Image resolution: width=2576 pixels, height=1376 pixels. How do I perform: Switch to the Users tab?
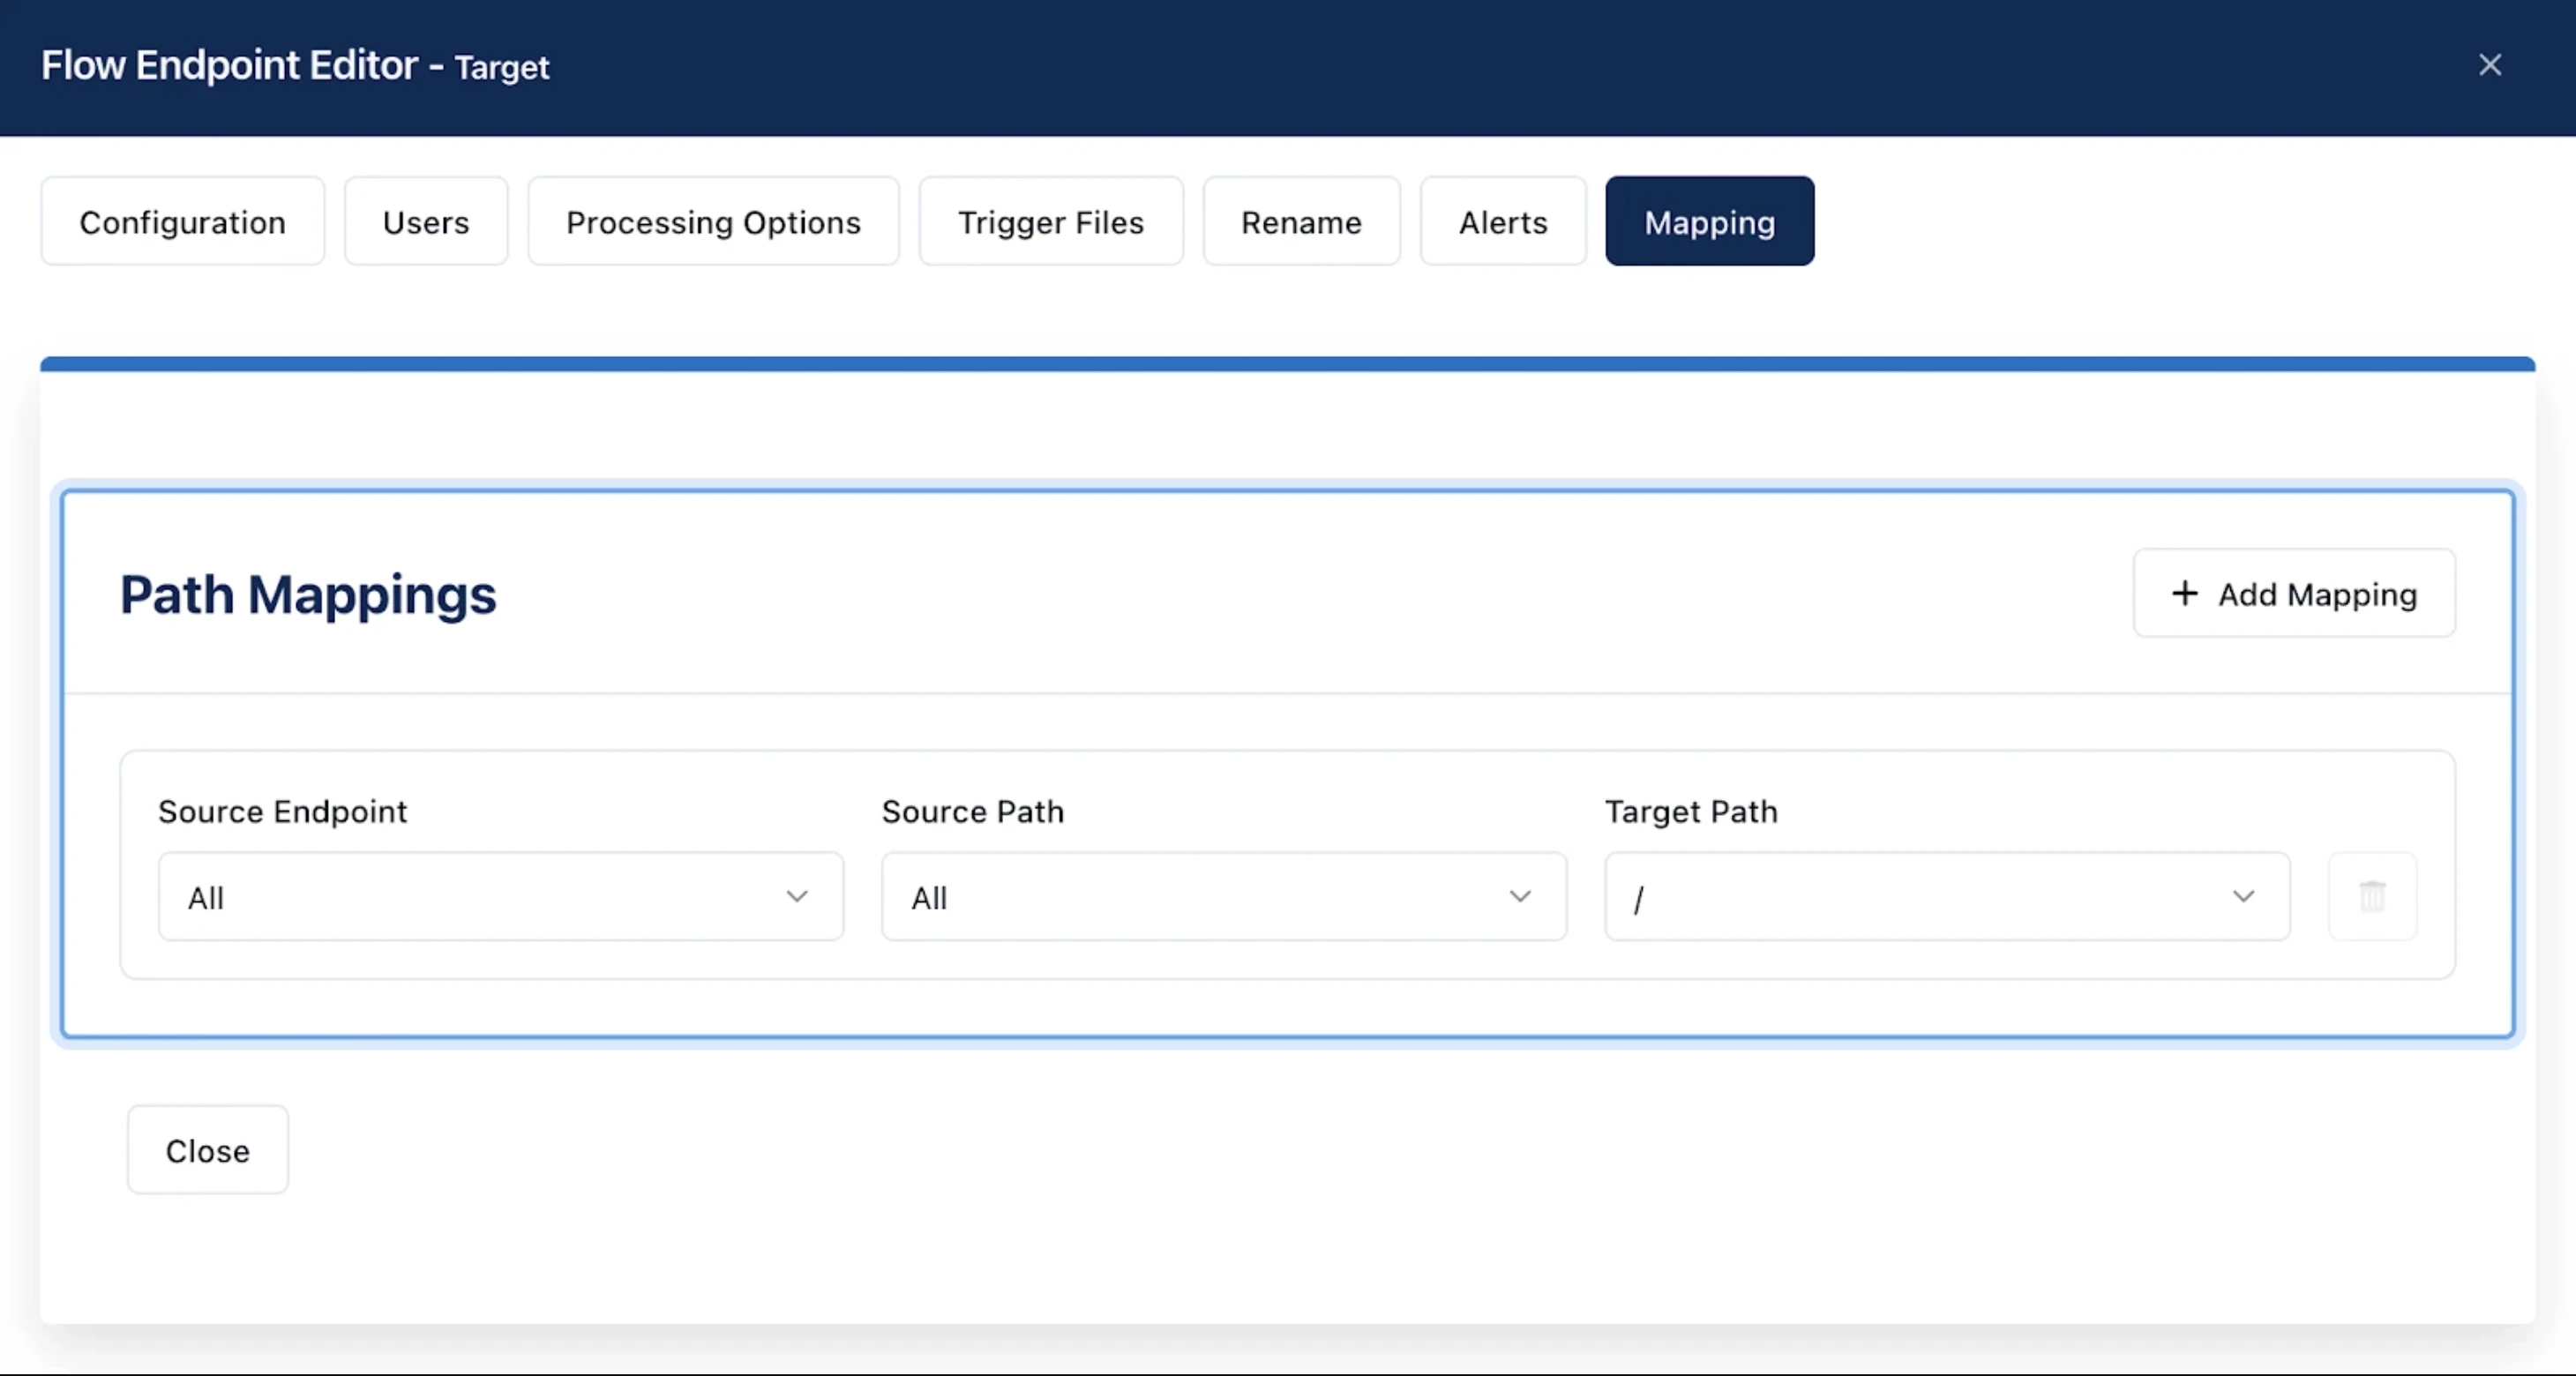pyautogui.click(x=426, y=221)
